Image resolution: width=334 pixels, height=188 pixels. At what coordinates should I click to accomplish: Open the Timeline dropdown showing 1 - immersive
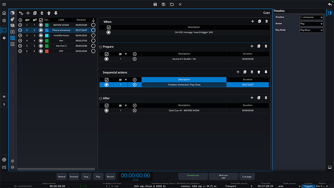click(x=311, y=17)
